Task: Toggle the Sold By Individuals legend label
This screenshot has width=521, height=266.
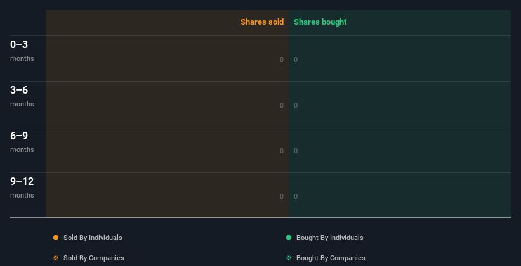Action: point(93,237)
